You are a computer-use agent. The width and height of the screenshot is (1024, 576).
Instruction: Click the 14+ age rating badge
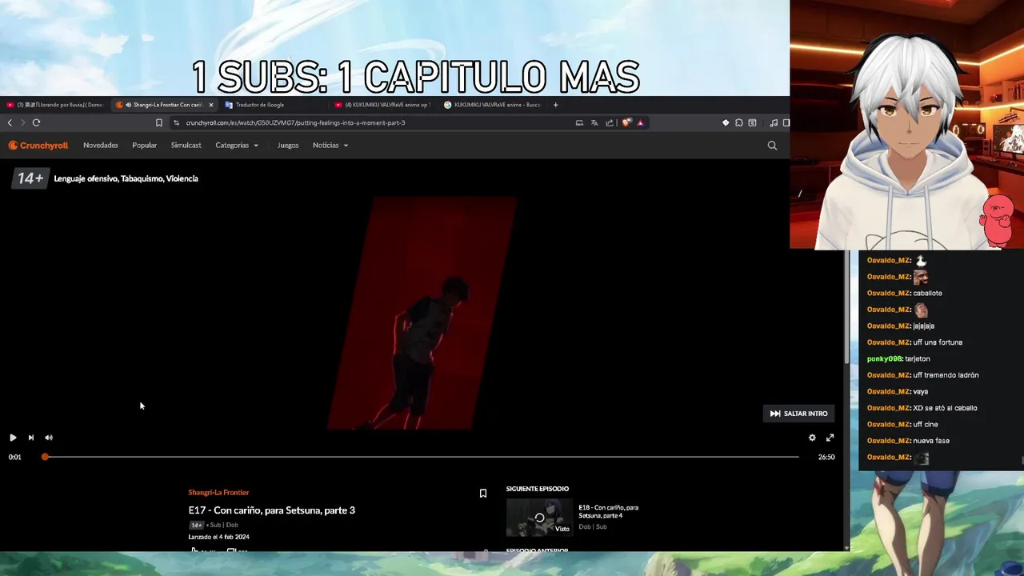[x=30, y=178]
